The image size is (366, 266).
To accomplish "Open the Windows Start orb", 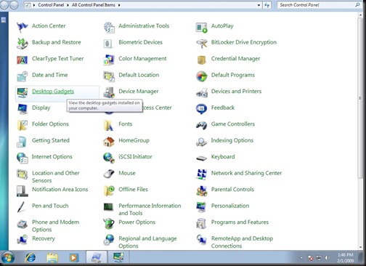I will pos(7,257).
